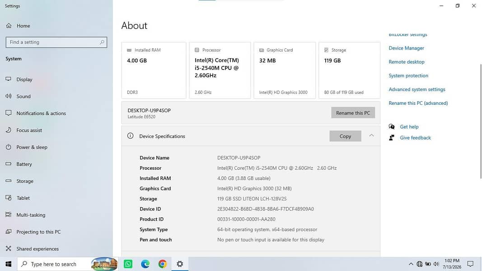Image resolution: width=482 pixels, height=271 pixels.
Task: Open Storage icon in sidebar
Action: tap(8, 181)
